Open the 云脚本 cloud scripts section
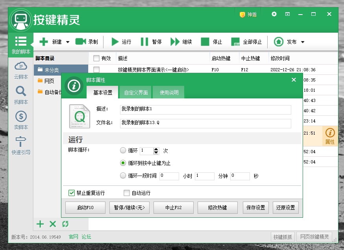The image size is (344, 250). pos(21,70)
